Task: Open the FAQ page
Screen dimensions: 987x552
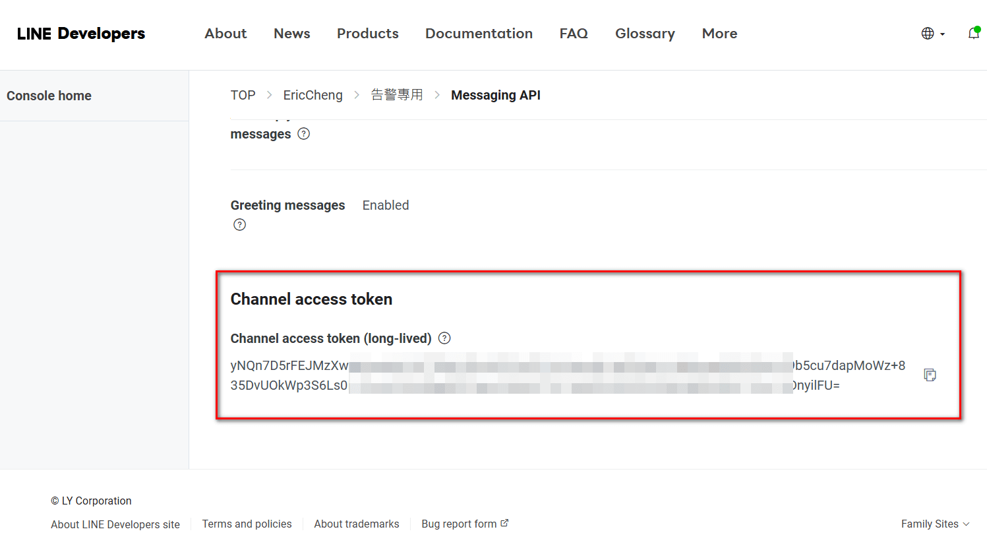Action: pyautogui.click(x=573, y=34)
